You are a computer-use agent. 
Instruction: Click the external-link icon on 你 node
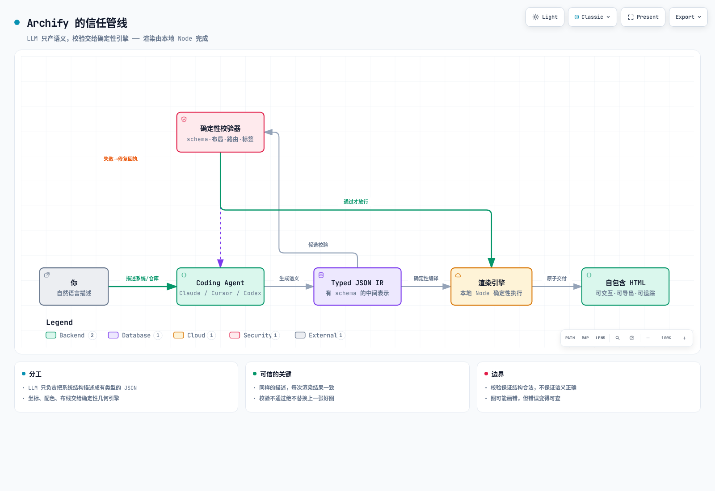pyautogui.click(x=47, y=275)
